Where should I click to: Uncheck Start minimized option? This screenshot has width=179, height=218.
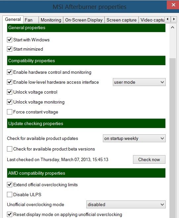click(10, 49)
